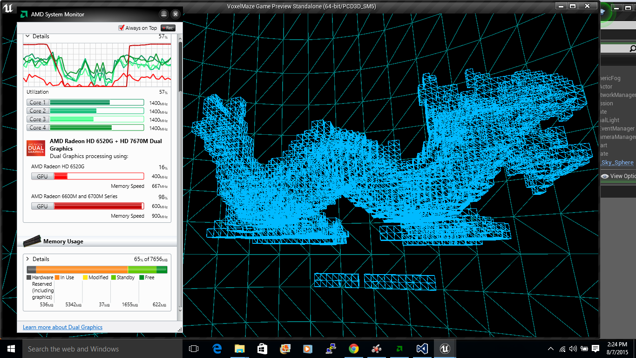This screenshot has width=636, height=358.
Task: Expand the Memory Usage Details chevron
Action: click(27, 259)
